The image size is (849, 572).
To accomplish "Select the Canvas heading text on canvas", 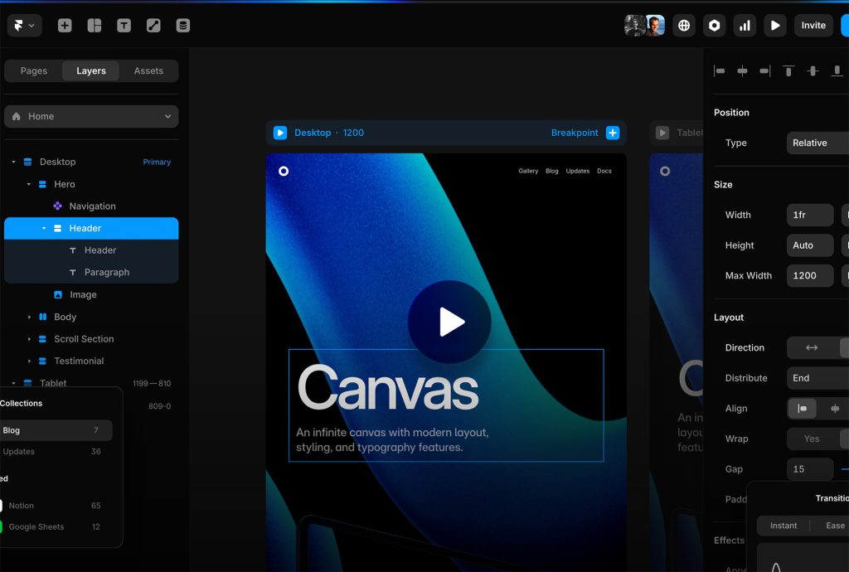I will pos(388,387).
